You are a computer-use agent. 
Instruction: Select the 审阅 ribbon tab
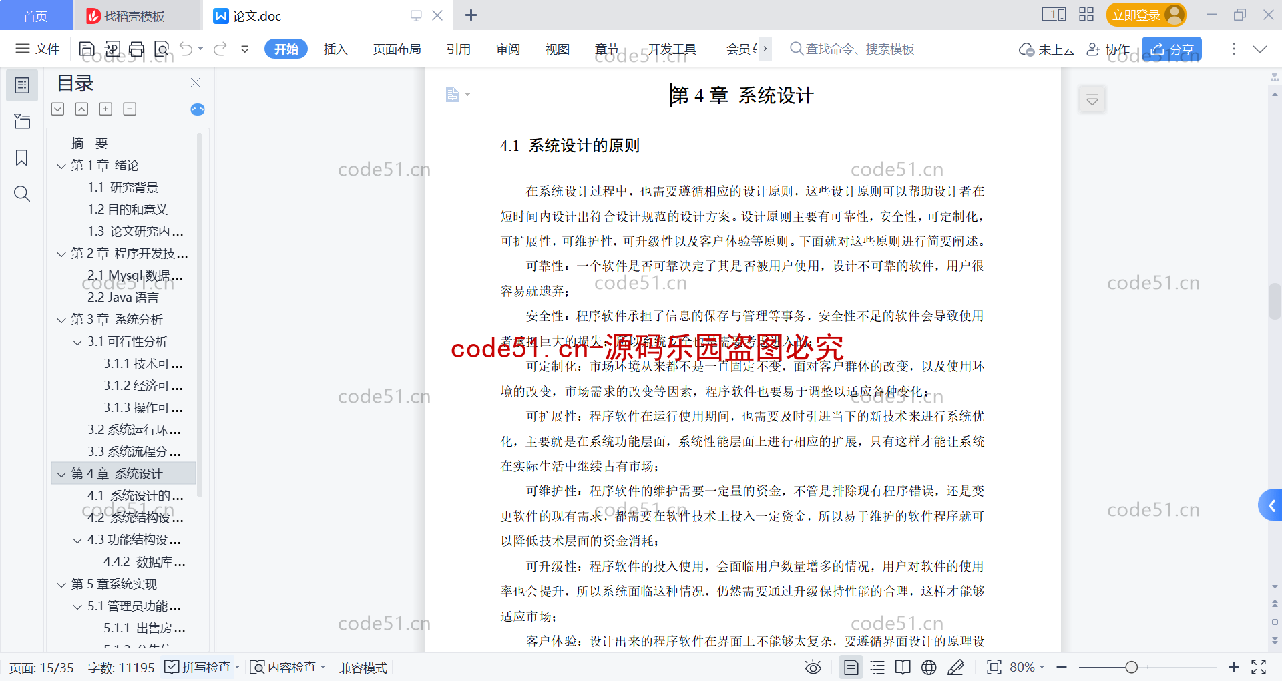508,49
